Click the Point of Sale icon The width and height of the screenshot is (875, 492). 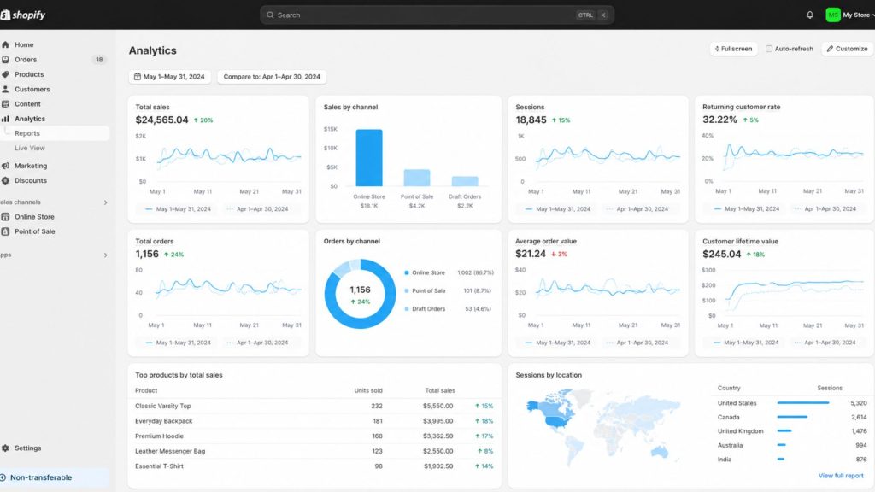tap(6, 231)
